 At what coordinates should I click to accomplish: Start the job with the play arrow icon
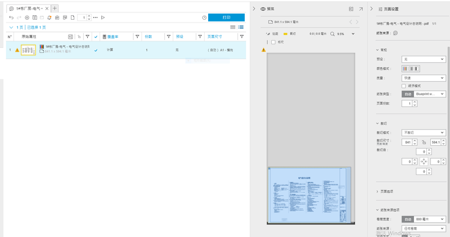103,17
